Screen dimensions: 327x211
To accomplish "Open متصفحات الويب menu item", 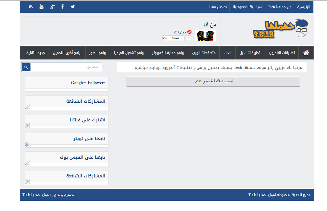I will coord(204,53).
